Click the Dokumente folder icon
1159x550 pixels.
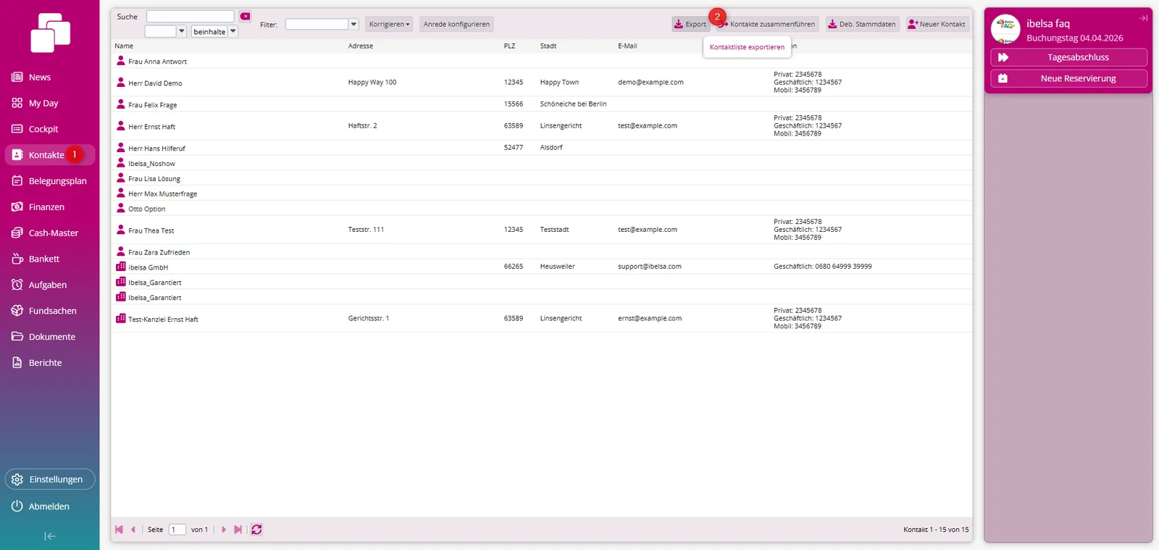pos(17,337)
